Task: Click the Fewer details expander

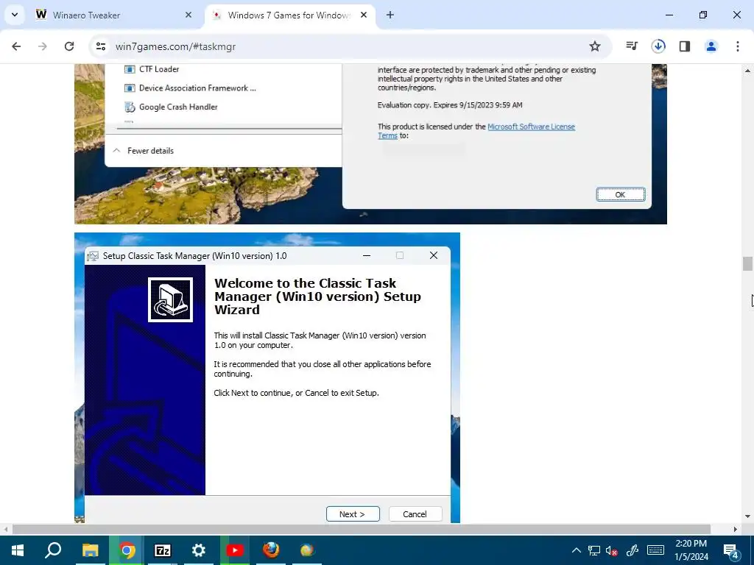Action: pos(144,151)
